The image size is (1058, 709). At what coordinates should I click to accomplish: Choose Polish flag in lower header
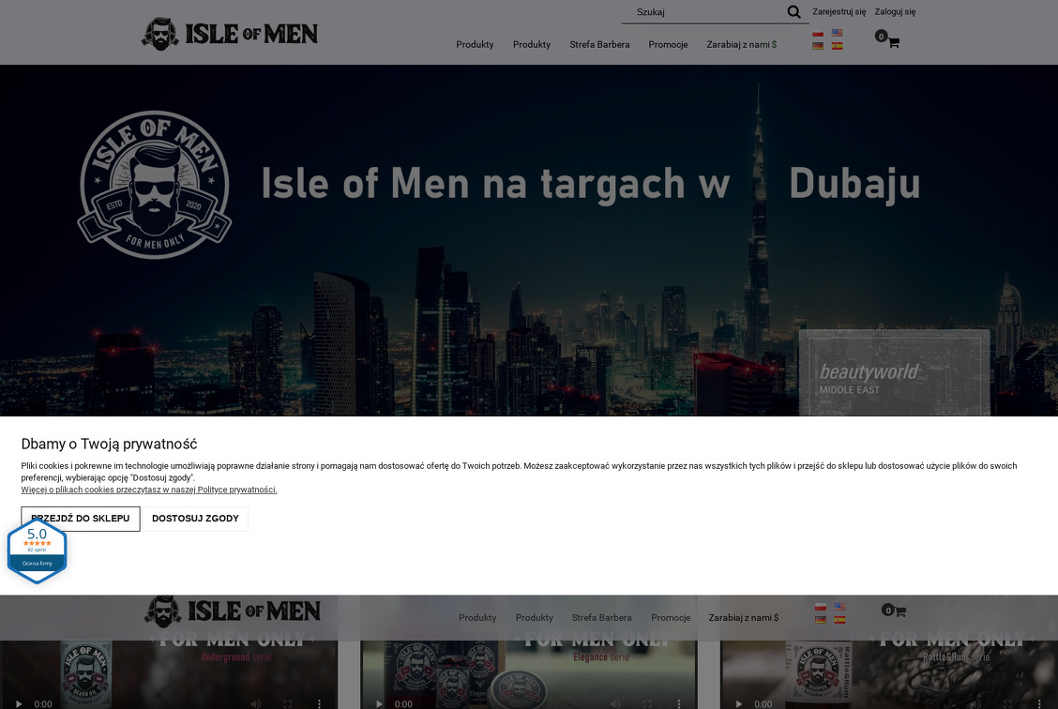point(821,607)
